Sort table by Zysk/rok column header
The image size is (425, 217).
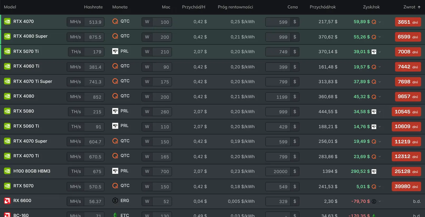[x=371, y=7]
